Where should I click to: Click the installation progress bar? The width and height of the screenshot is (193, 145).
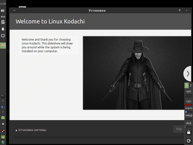pyautogui.click(x=100, y=137)
